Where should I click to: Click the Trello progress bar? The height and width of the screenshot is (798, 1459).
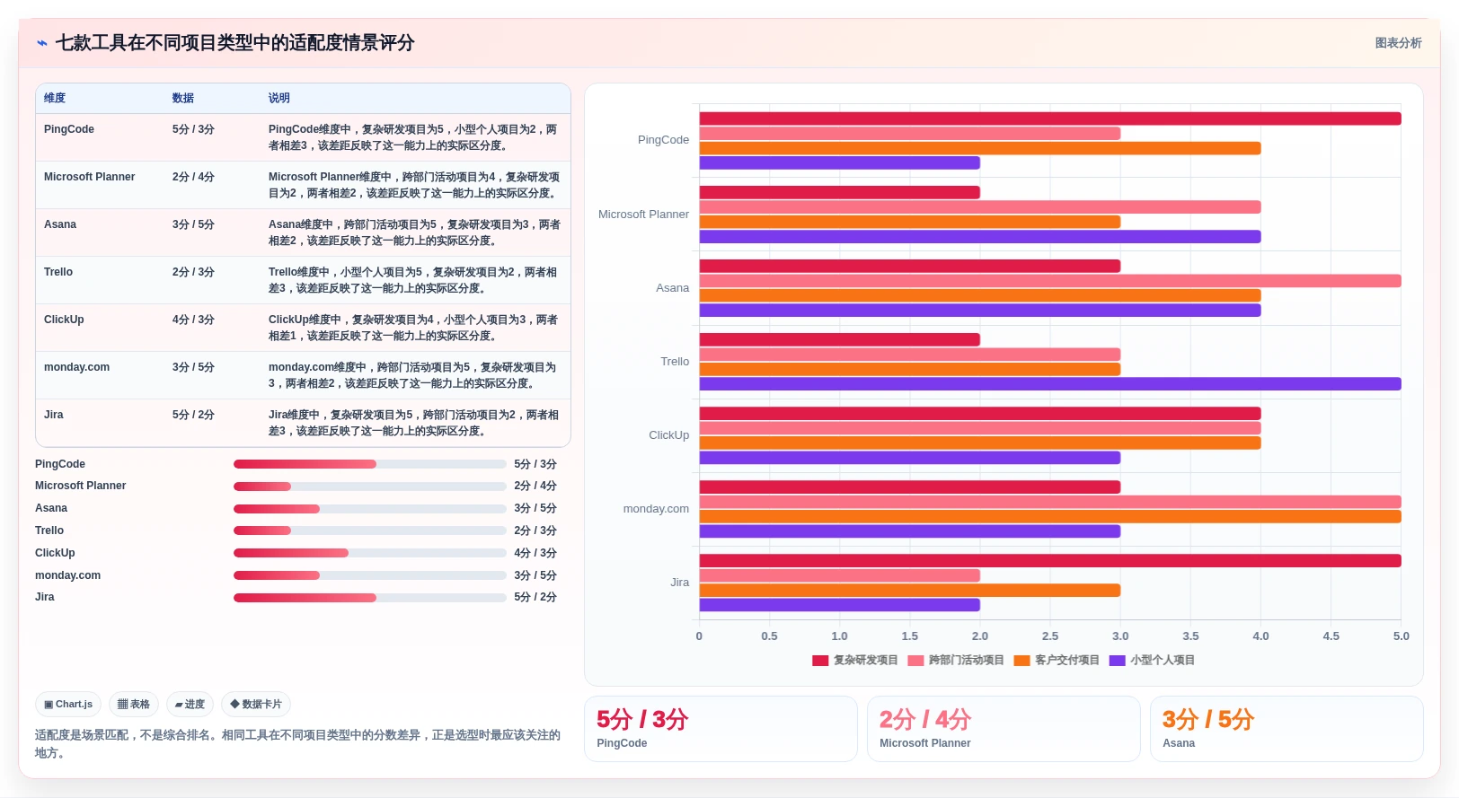(x=370, y=531)
